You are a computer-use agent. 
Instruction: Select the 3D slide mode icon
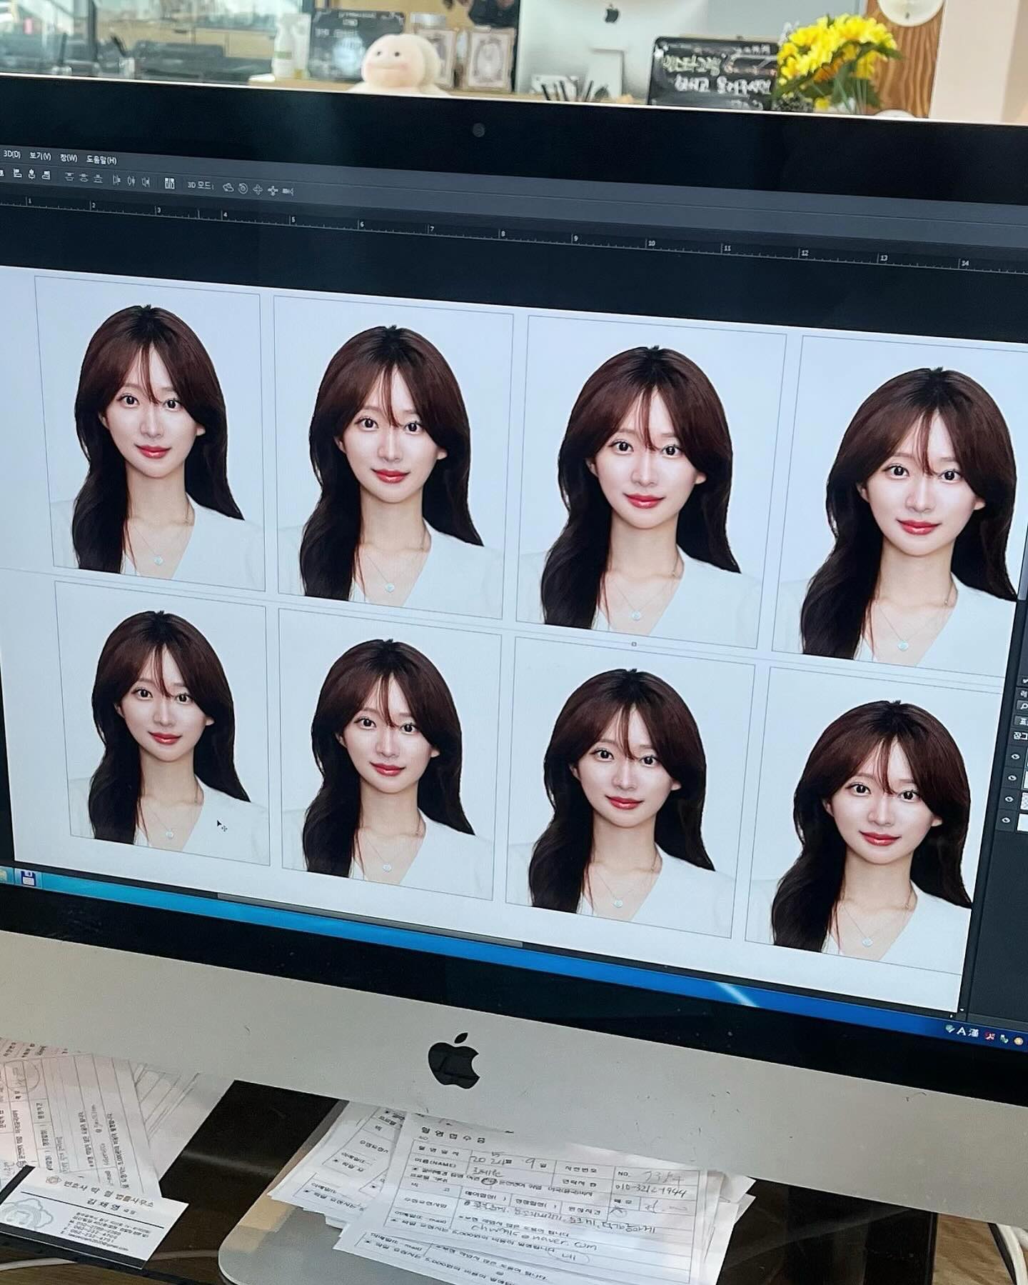pyautogui.click(x=273, y=191)
